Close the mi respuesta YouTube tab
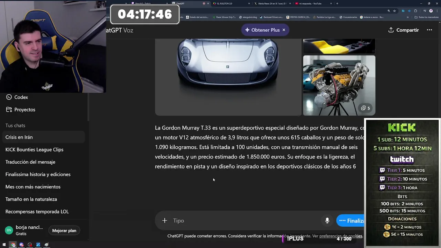 coord(331,3)
